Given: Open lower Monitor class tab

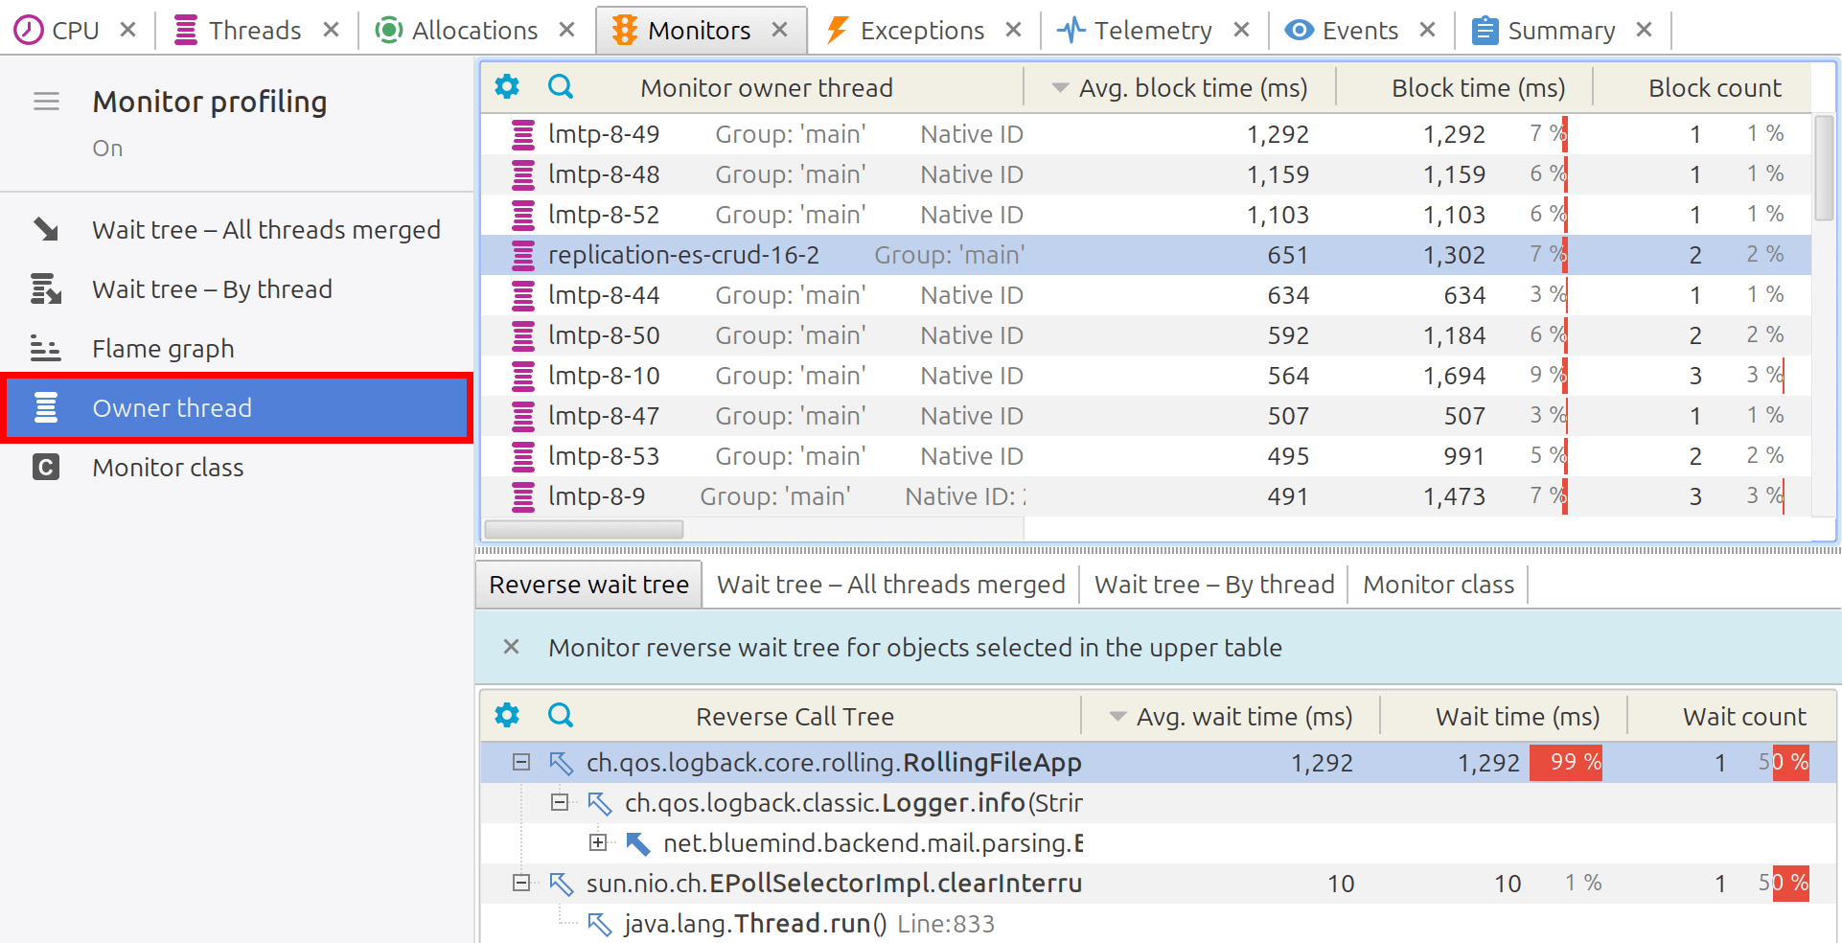Looking at the screenshot, I should (x=1439, y=585).
